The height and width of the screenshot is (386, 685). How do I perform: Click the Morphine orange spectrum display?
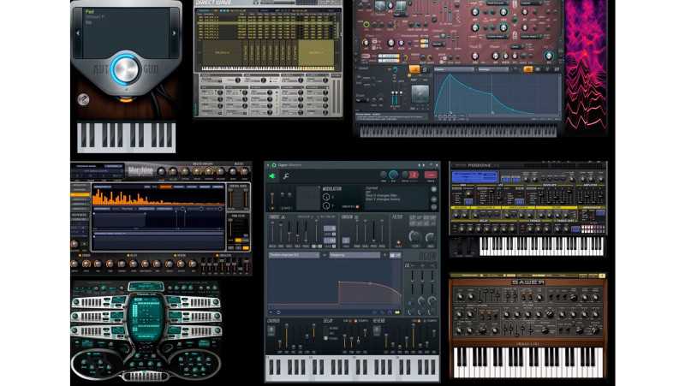tap(158, 197)
